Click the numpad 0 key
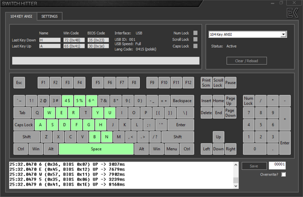303x197 pixels. (x=255, y=149)
